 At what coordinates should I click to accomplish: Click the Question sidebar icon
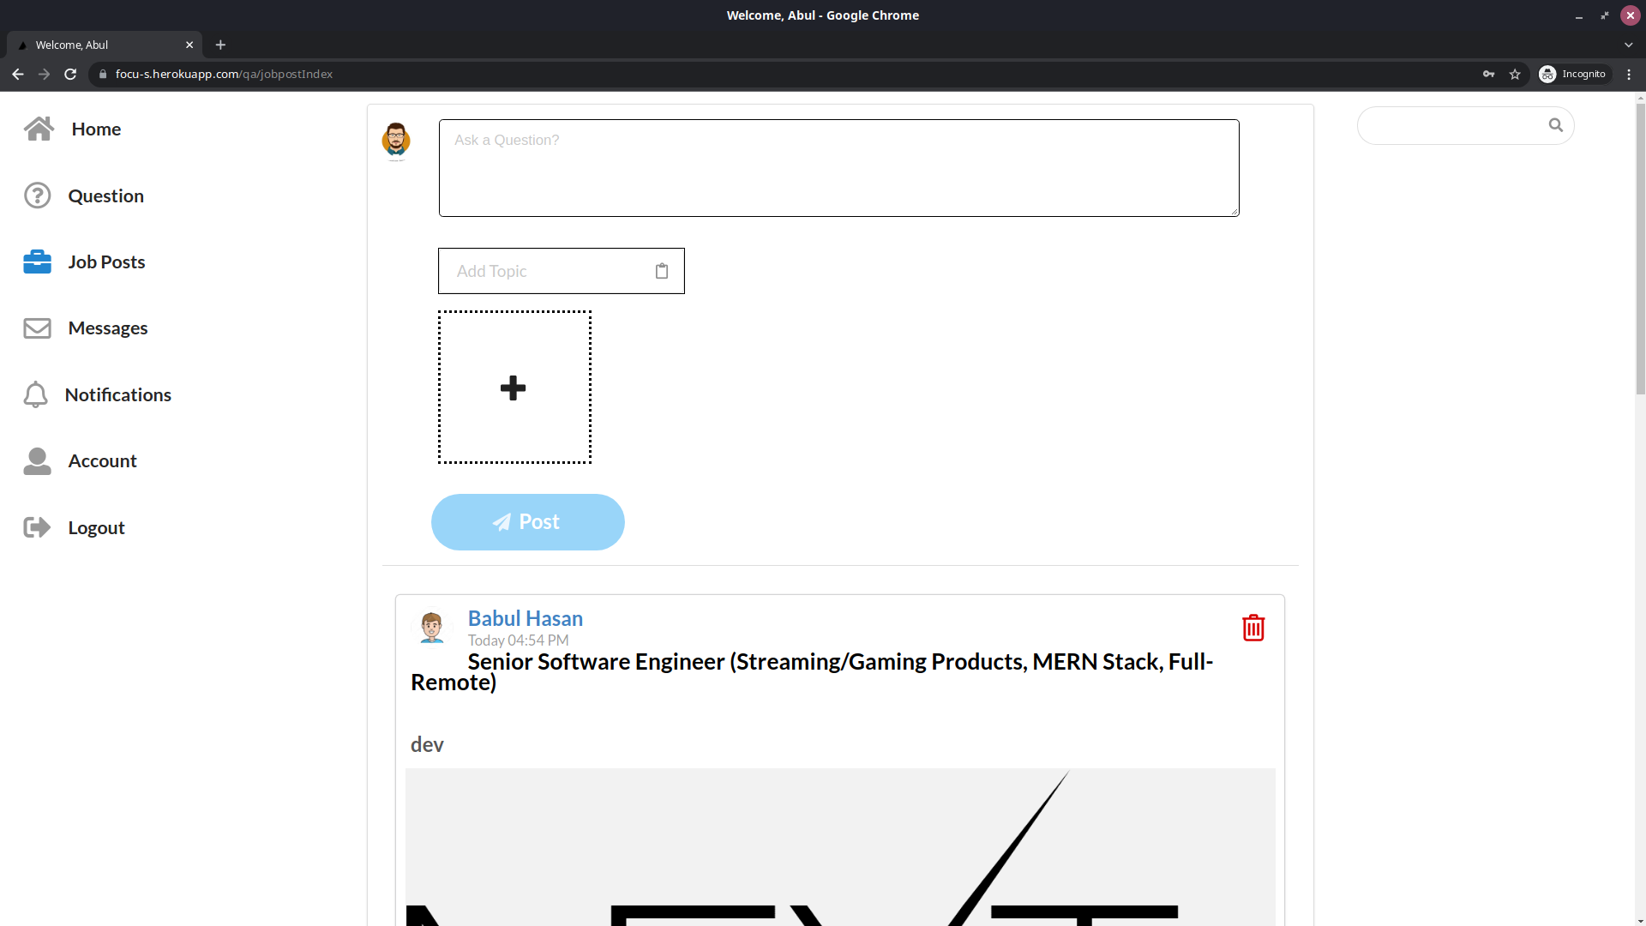click(36, 195)
